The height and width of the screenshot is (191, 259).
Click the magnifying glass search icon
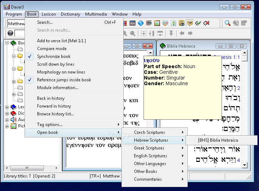click(227, 23)
